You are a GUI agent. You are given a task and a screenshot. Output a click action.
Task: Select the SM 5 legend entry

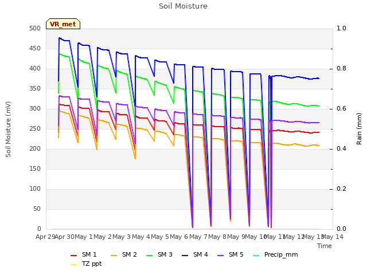(231, 254)
